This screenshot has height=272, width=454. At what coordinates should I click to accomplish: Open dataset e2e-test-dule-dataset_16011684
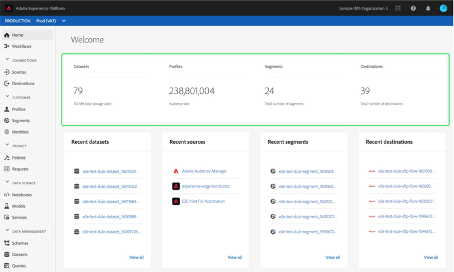point(111,201)
